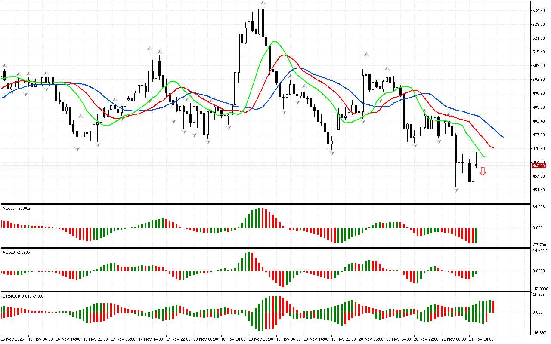Click the right end of the blue Alligator line

tap(503, 137)
